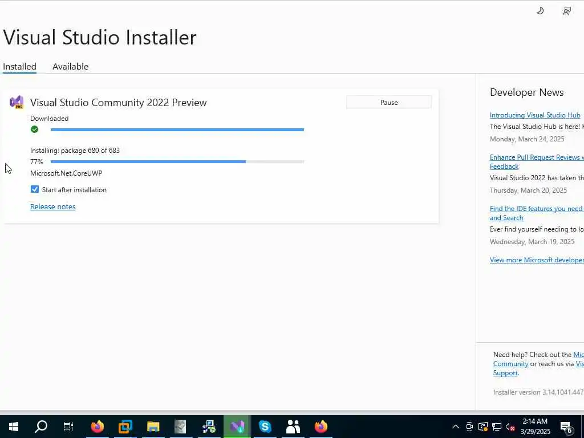The height and width of the screenshot is (438, 584).
Task: Click the Visual Studio Community Preview logo
Action: point(17,102)
